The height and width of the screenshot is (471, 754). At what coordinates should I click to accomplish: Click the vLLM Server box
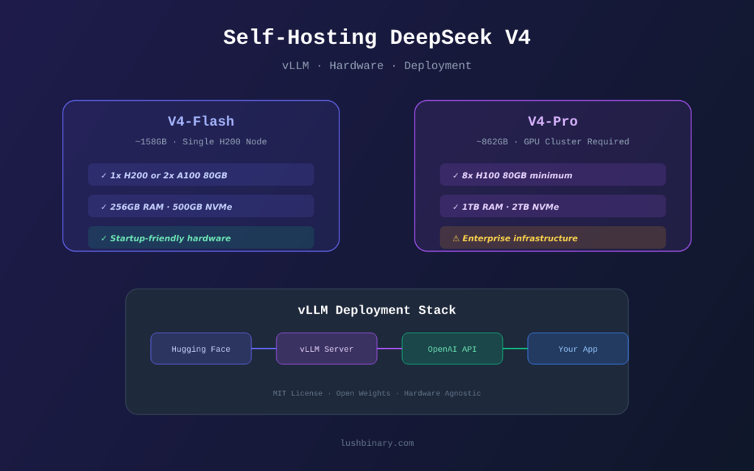tap(326, 348)
